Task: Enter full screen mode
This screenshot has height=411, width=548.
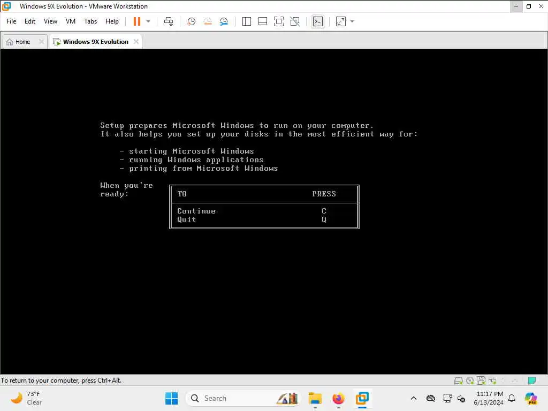Action: pyautogui.click(x=278, y=21)
